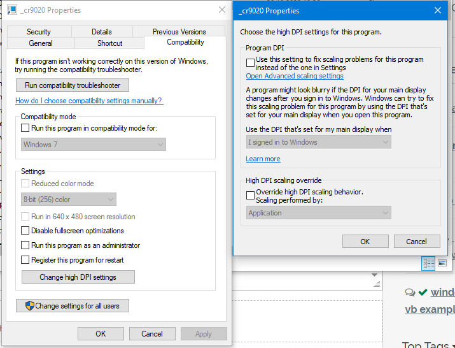455x348 pixels.
Task: Click the Change high DPI settings button
Action: (78, 277)
